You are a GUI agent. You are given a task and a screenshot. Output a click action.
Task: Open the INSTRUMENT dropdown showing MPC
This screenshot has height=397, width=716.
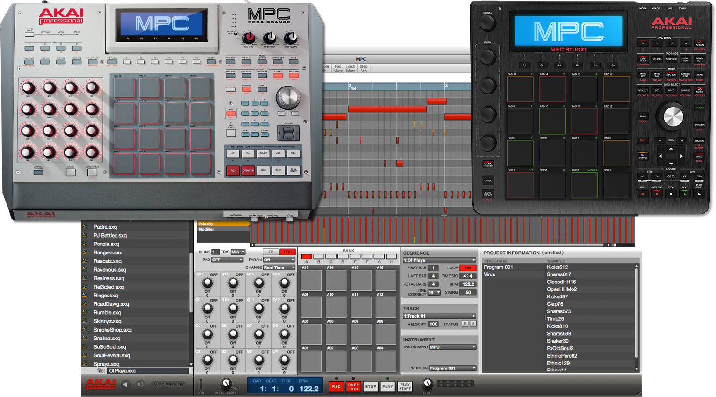(452, 347)
